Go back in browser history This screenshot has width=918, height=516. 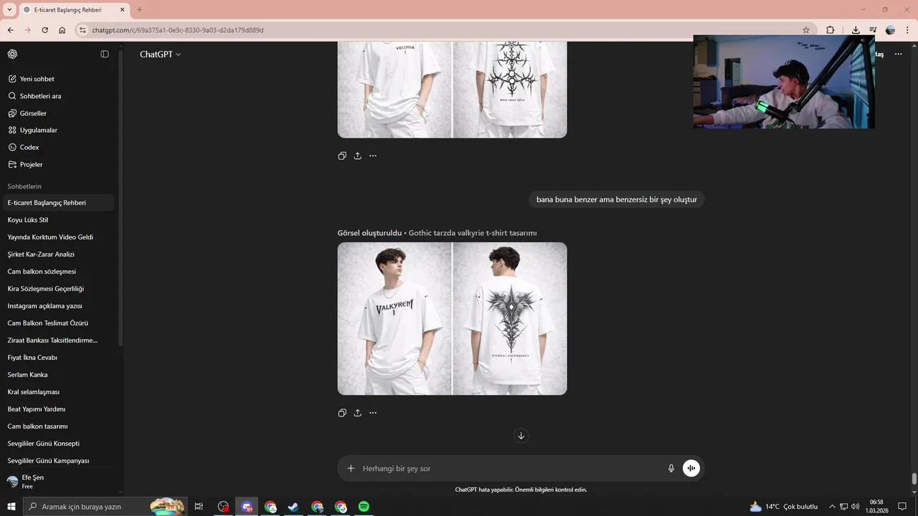[x=10, y=30]
